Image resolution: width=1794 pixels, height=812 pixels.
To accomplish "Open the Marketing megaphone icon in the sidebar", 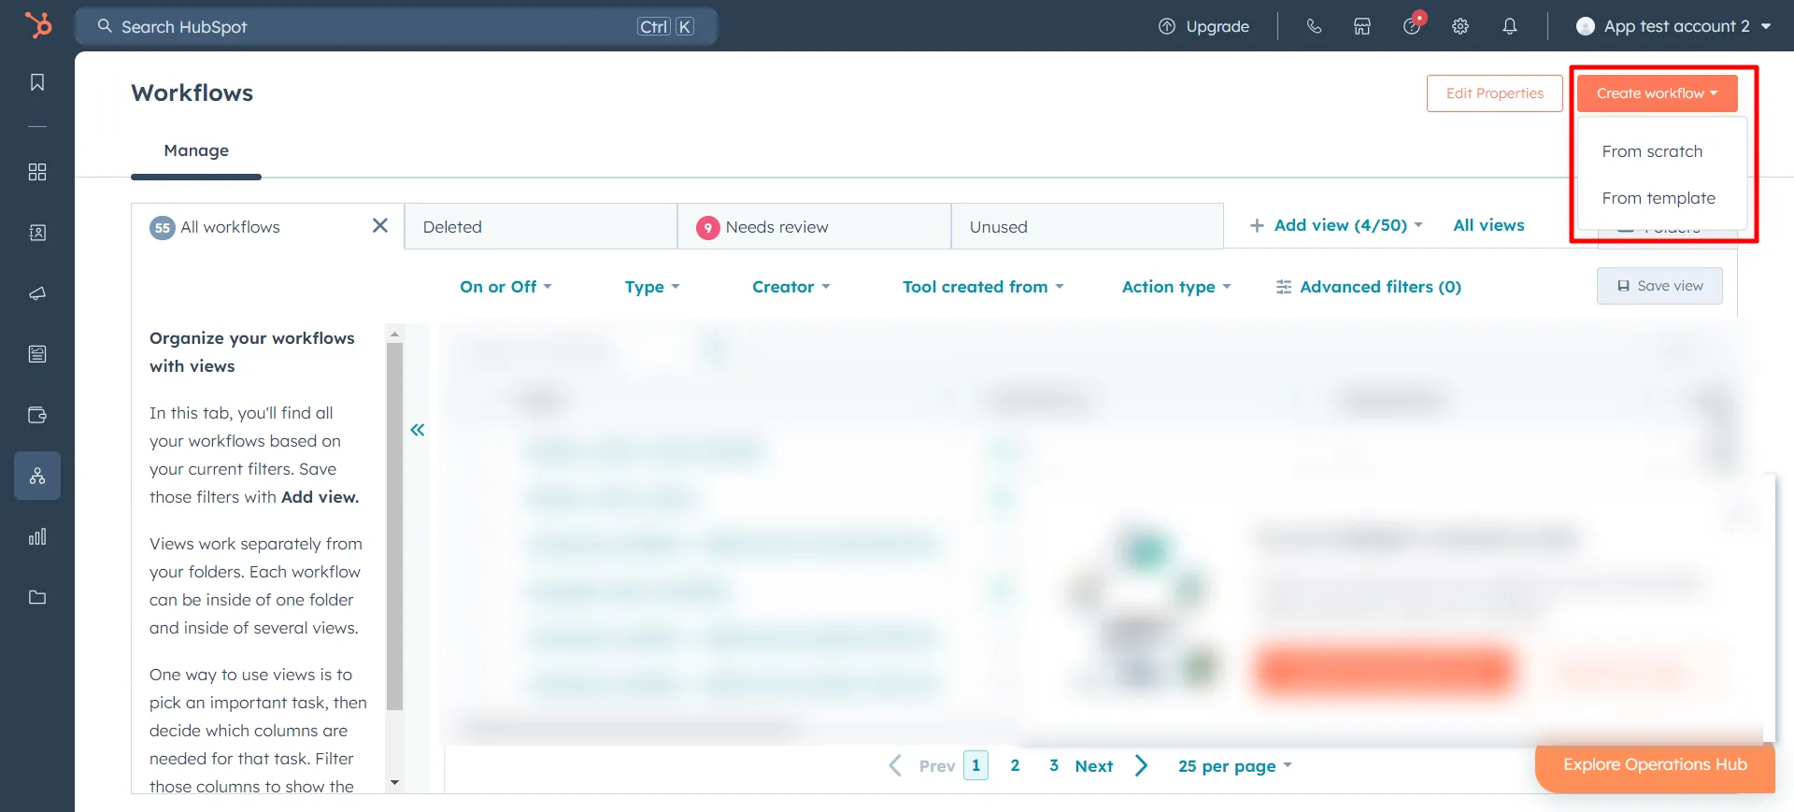I will (37, 293).
